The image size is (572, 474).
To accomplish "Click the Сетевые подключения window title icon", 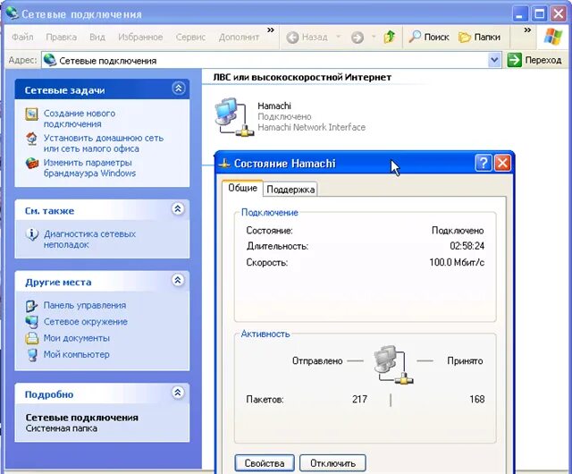I will pyautogui.click(x=12, y=13).
